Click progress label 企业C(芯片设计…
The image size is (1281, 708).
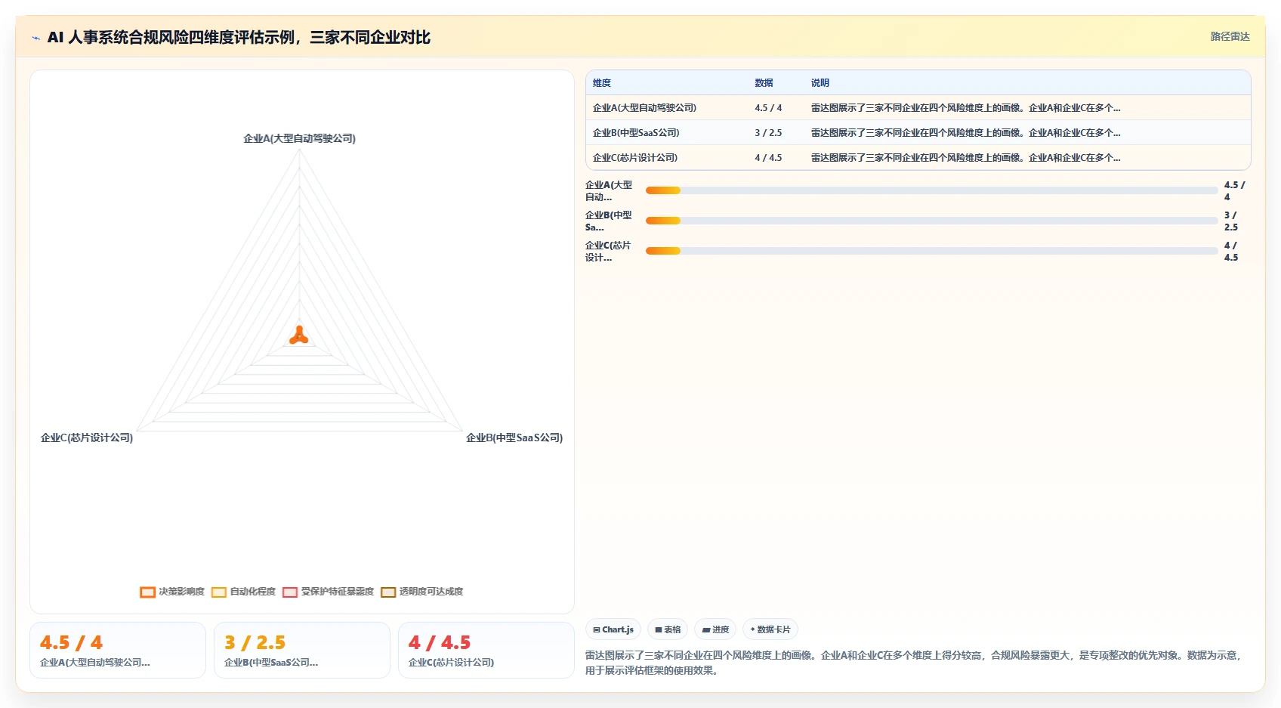click(x=609, y=251)
